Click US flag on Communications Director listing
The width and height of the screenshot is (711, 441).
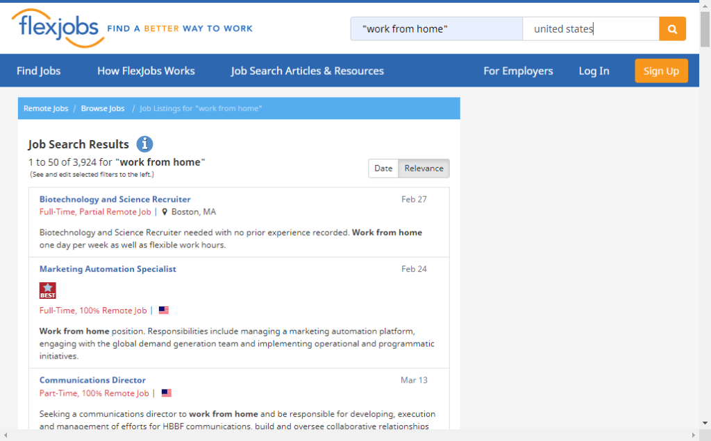click(x=167, y=393)
